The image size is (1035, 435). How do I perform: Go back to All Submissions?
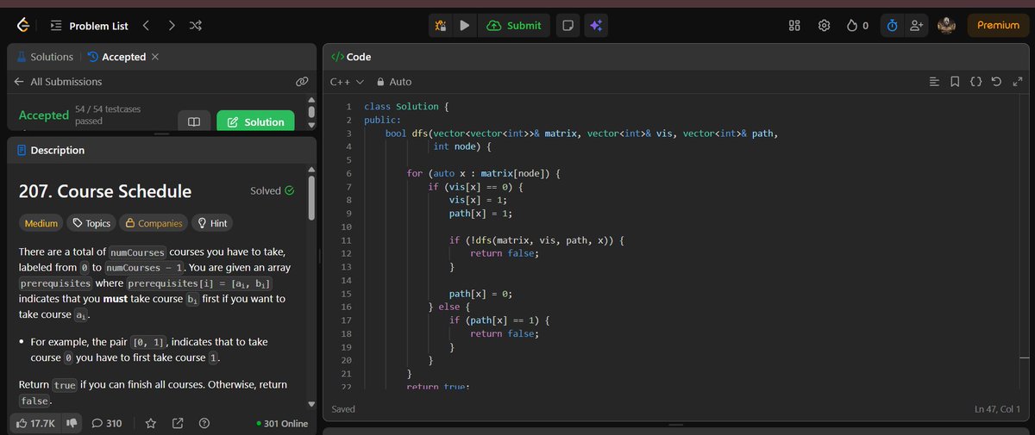pyautogui.click(x=58, y=82)
